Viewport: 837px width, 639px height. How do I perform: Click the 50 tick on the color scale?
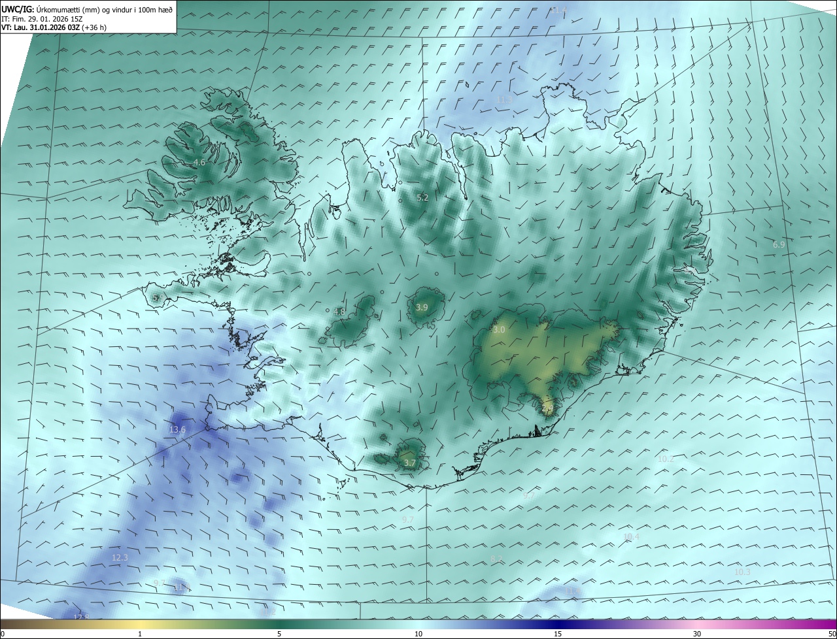pyautogui.click(x=832, y=634)
